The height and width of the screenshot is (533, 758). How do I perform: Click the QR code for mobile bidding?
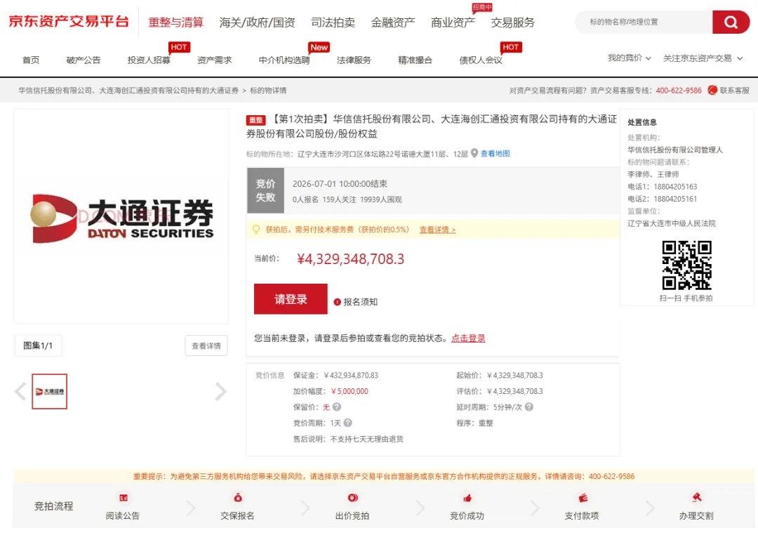686,265
